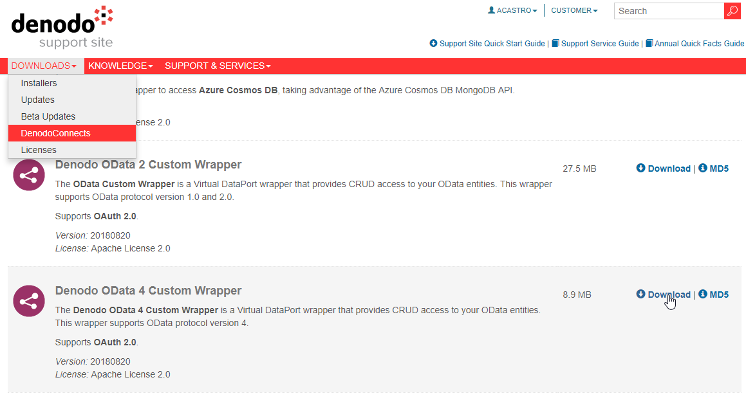Click the red search magnifier button

pos(732,11)
